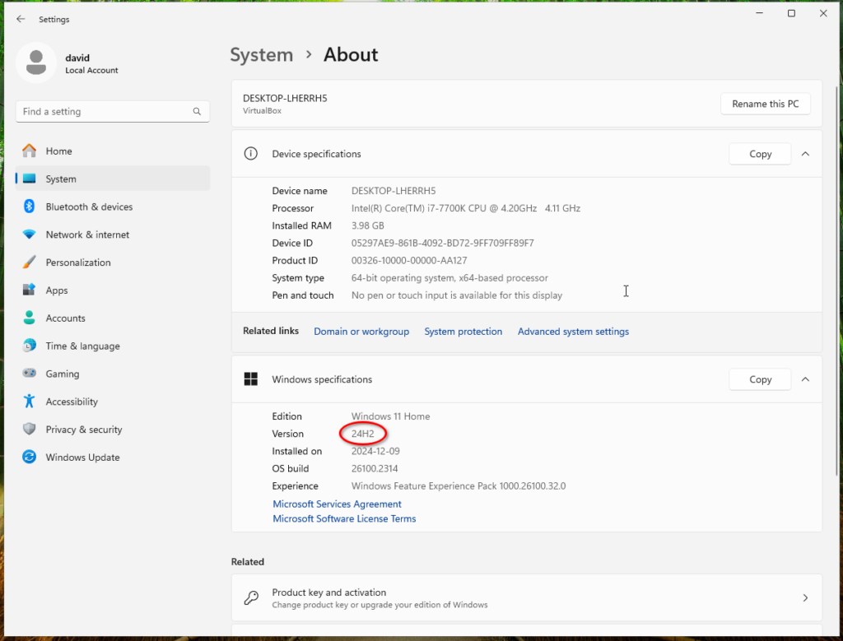Click the Windows Update sync icon
This screenshot has height=641, width=843.
(29, 457)
